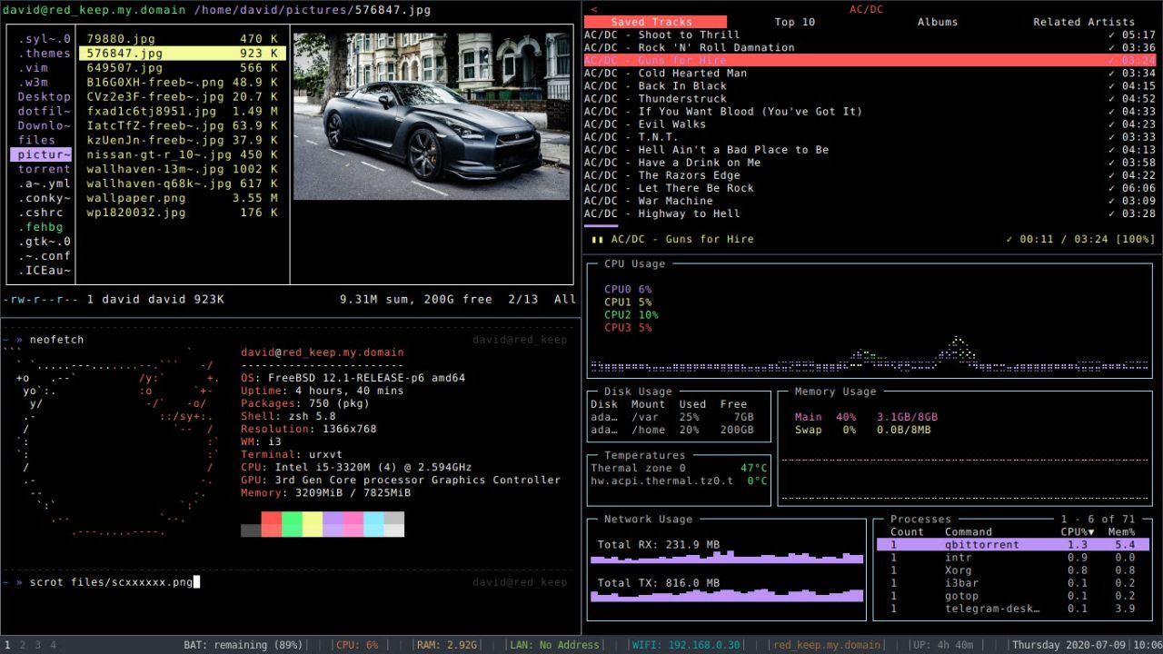1163x654 pixels.
Task: Select the Xorg process row in gotop
Action: click(x=1013, y=570)
